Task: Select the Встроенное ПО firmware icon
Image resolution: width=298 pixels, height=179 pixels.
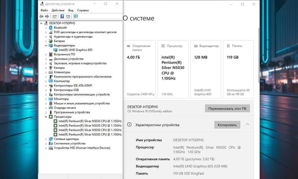Action: pos(51,54)
